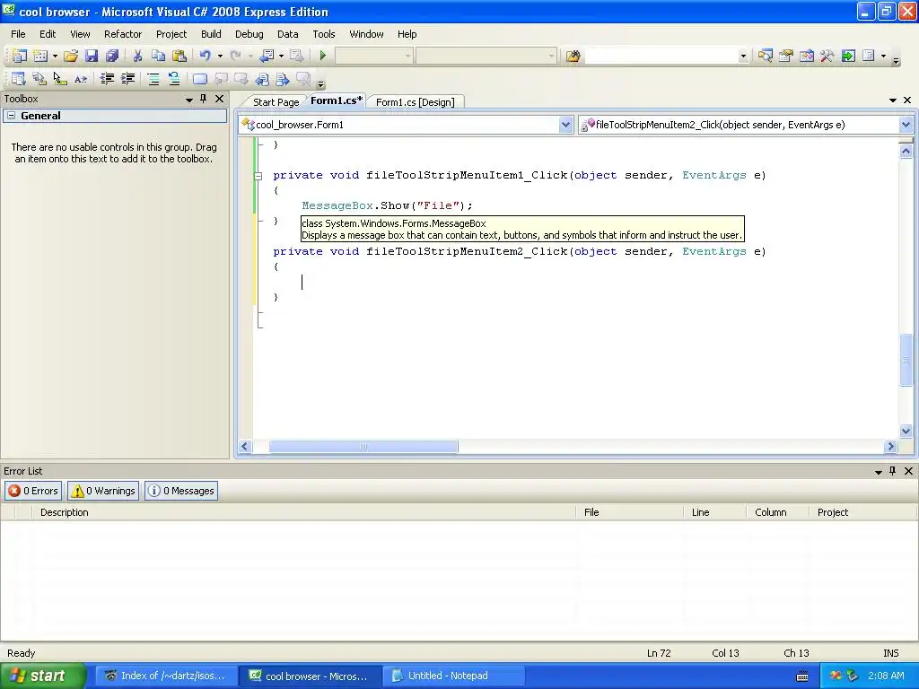Open the Navigate Backward dropdown arrow
This screenshot has height=689, width=919.
[x=281, y=56]
